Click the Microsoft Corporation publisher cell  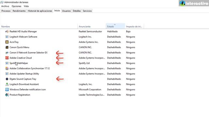tap(90, 90)
